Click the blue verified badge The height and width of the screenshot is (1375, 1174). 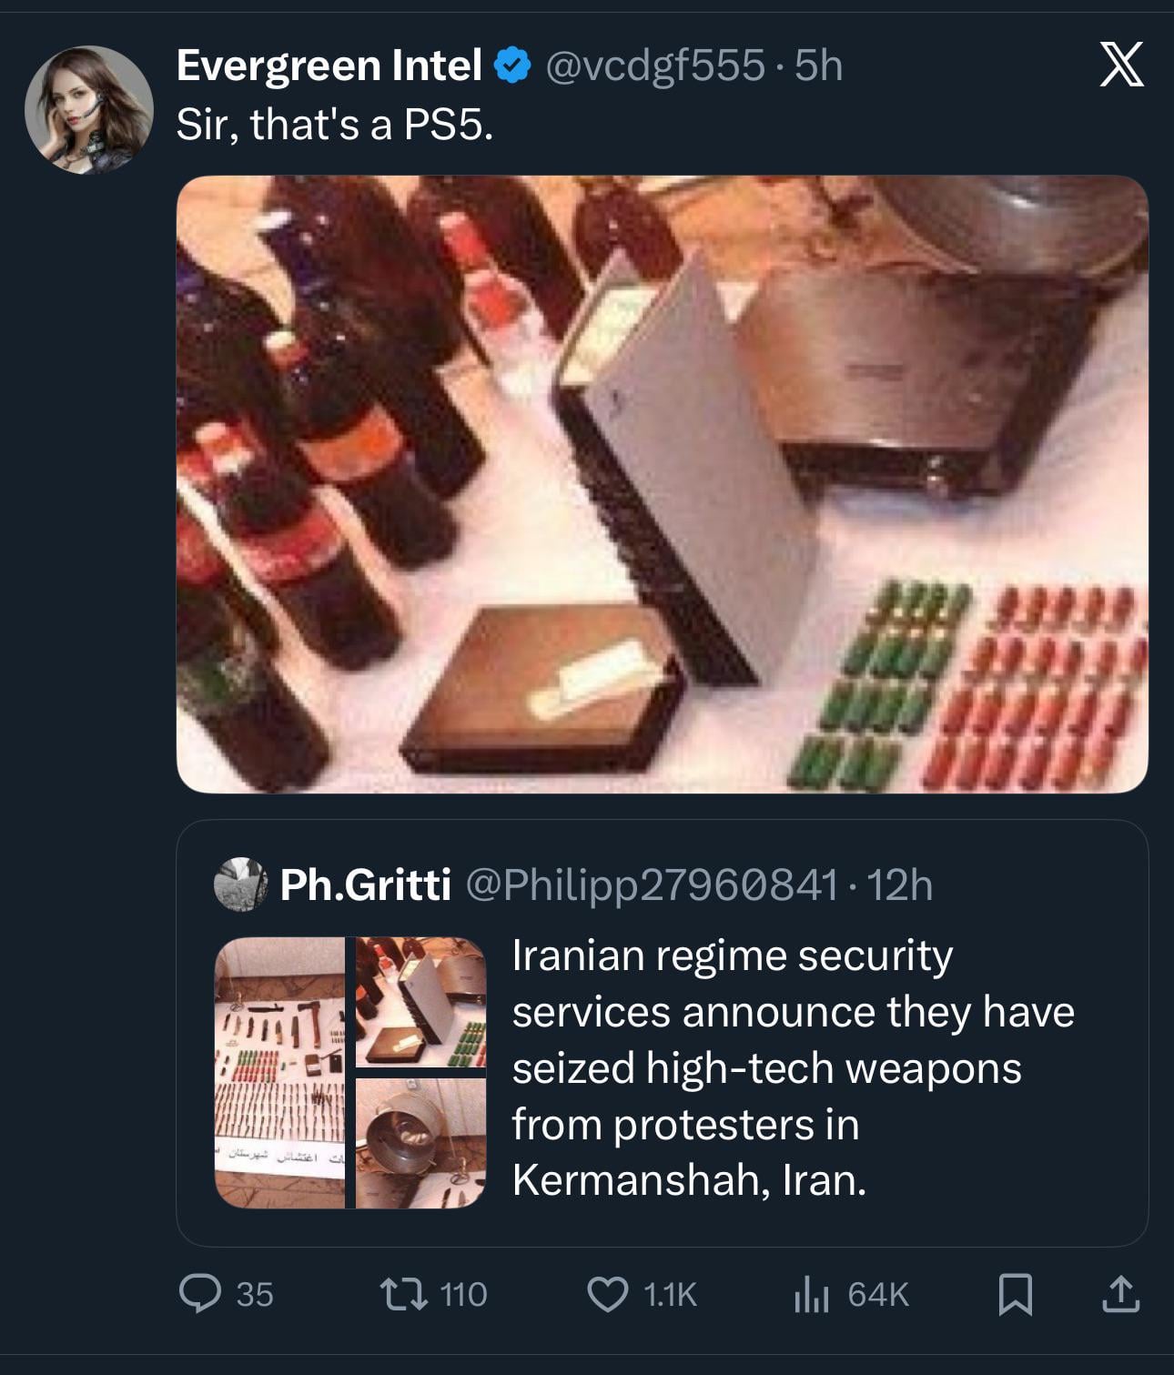click(x=513, y=66)
